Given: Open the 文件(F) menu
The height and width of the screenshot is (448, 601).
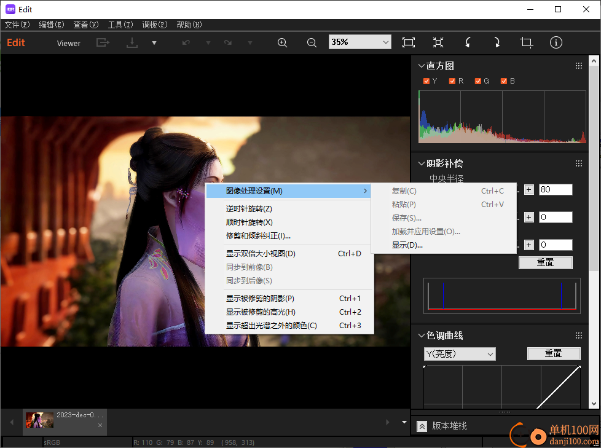Looking at the screenshot, I should (x=17, y=25).
